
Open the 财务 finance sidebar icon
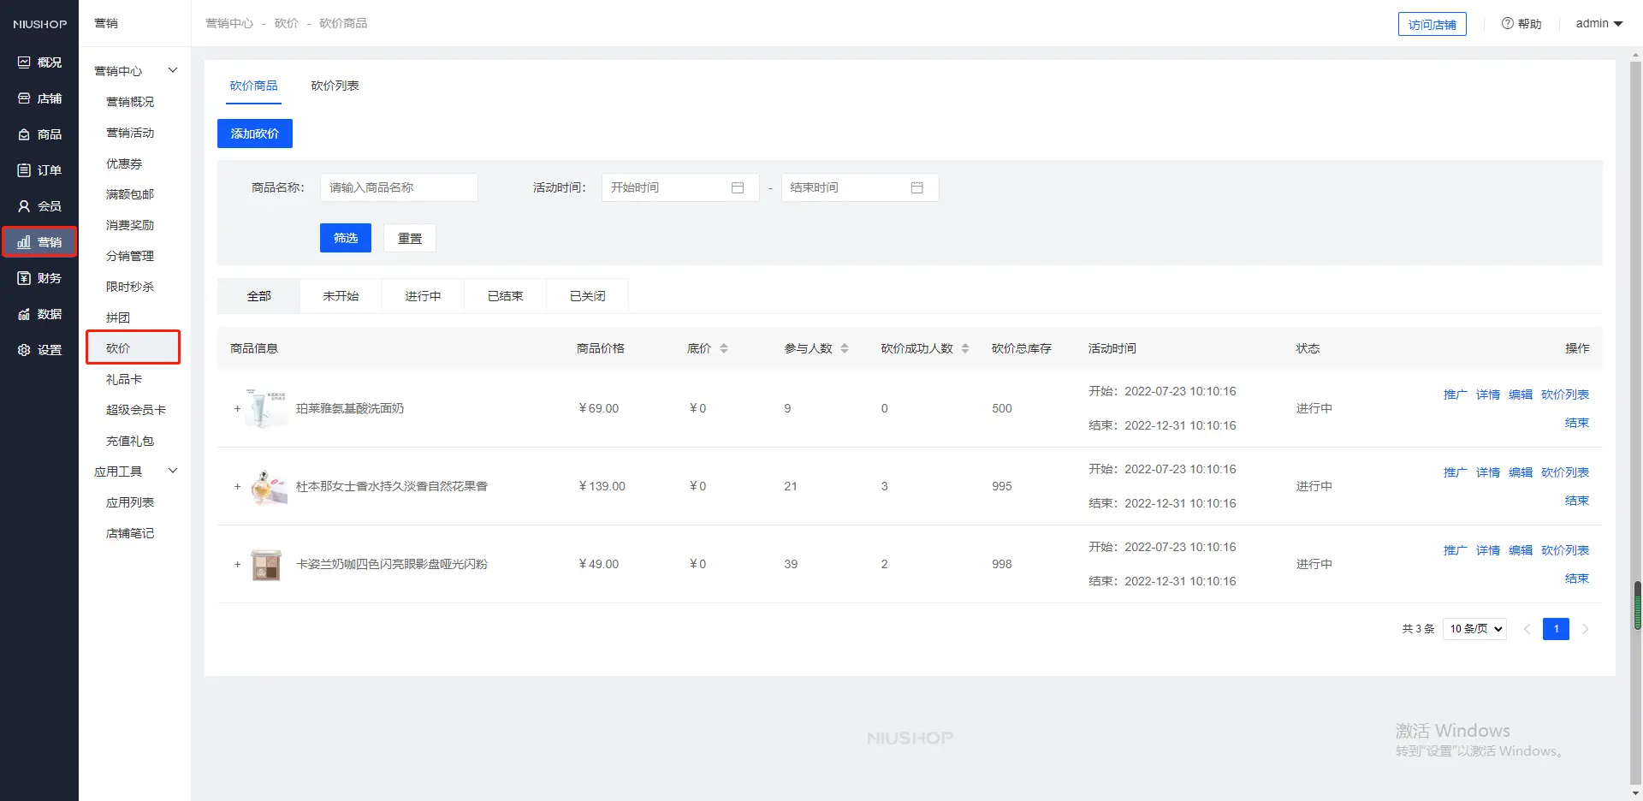pos(24,278)
